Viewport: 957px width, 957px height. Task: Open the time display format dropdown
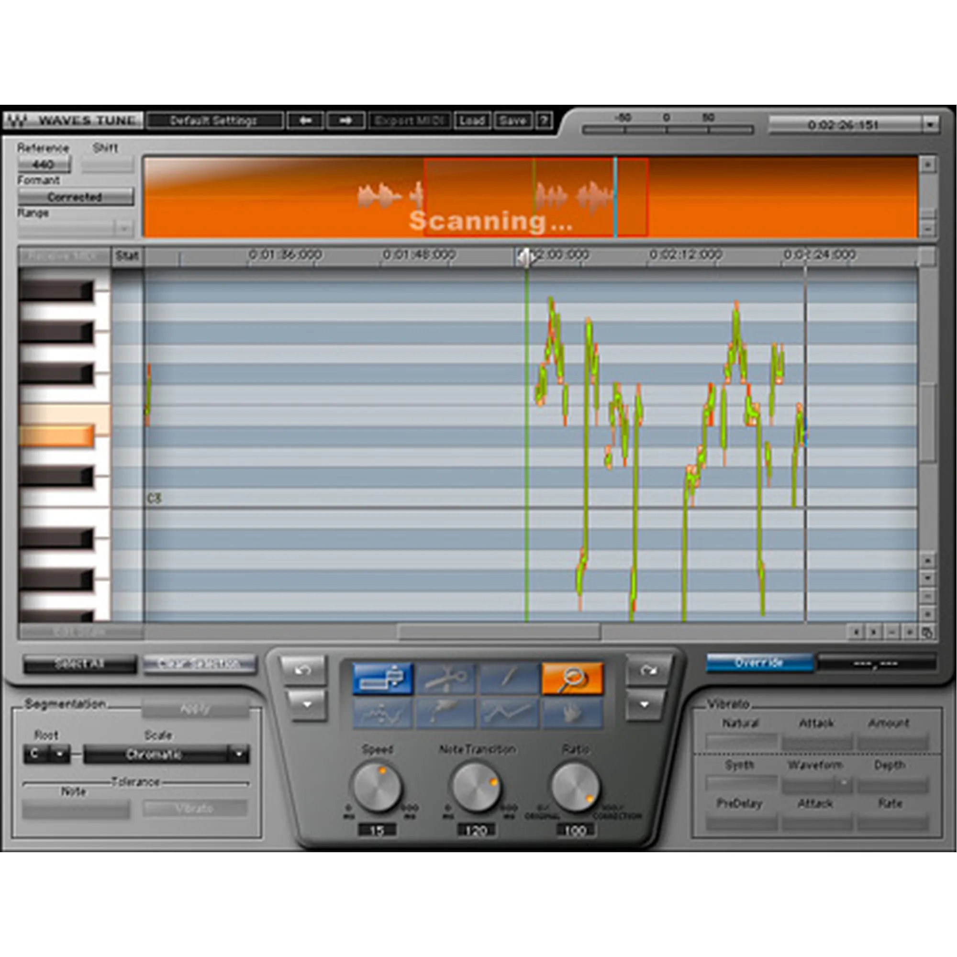click(930, 125)
